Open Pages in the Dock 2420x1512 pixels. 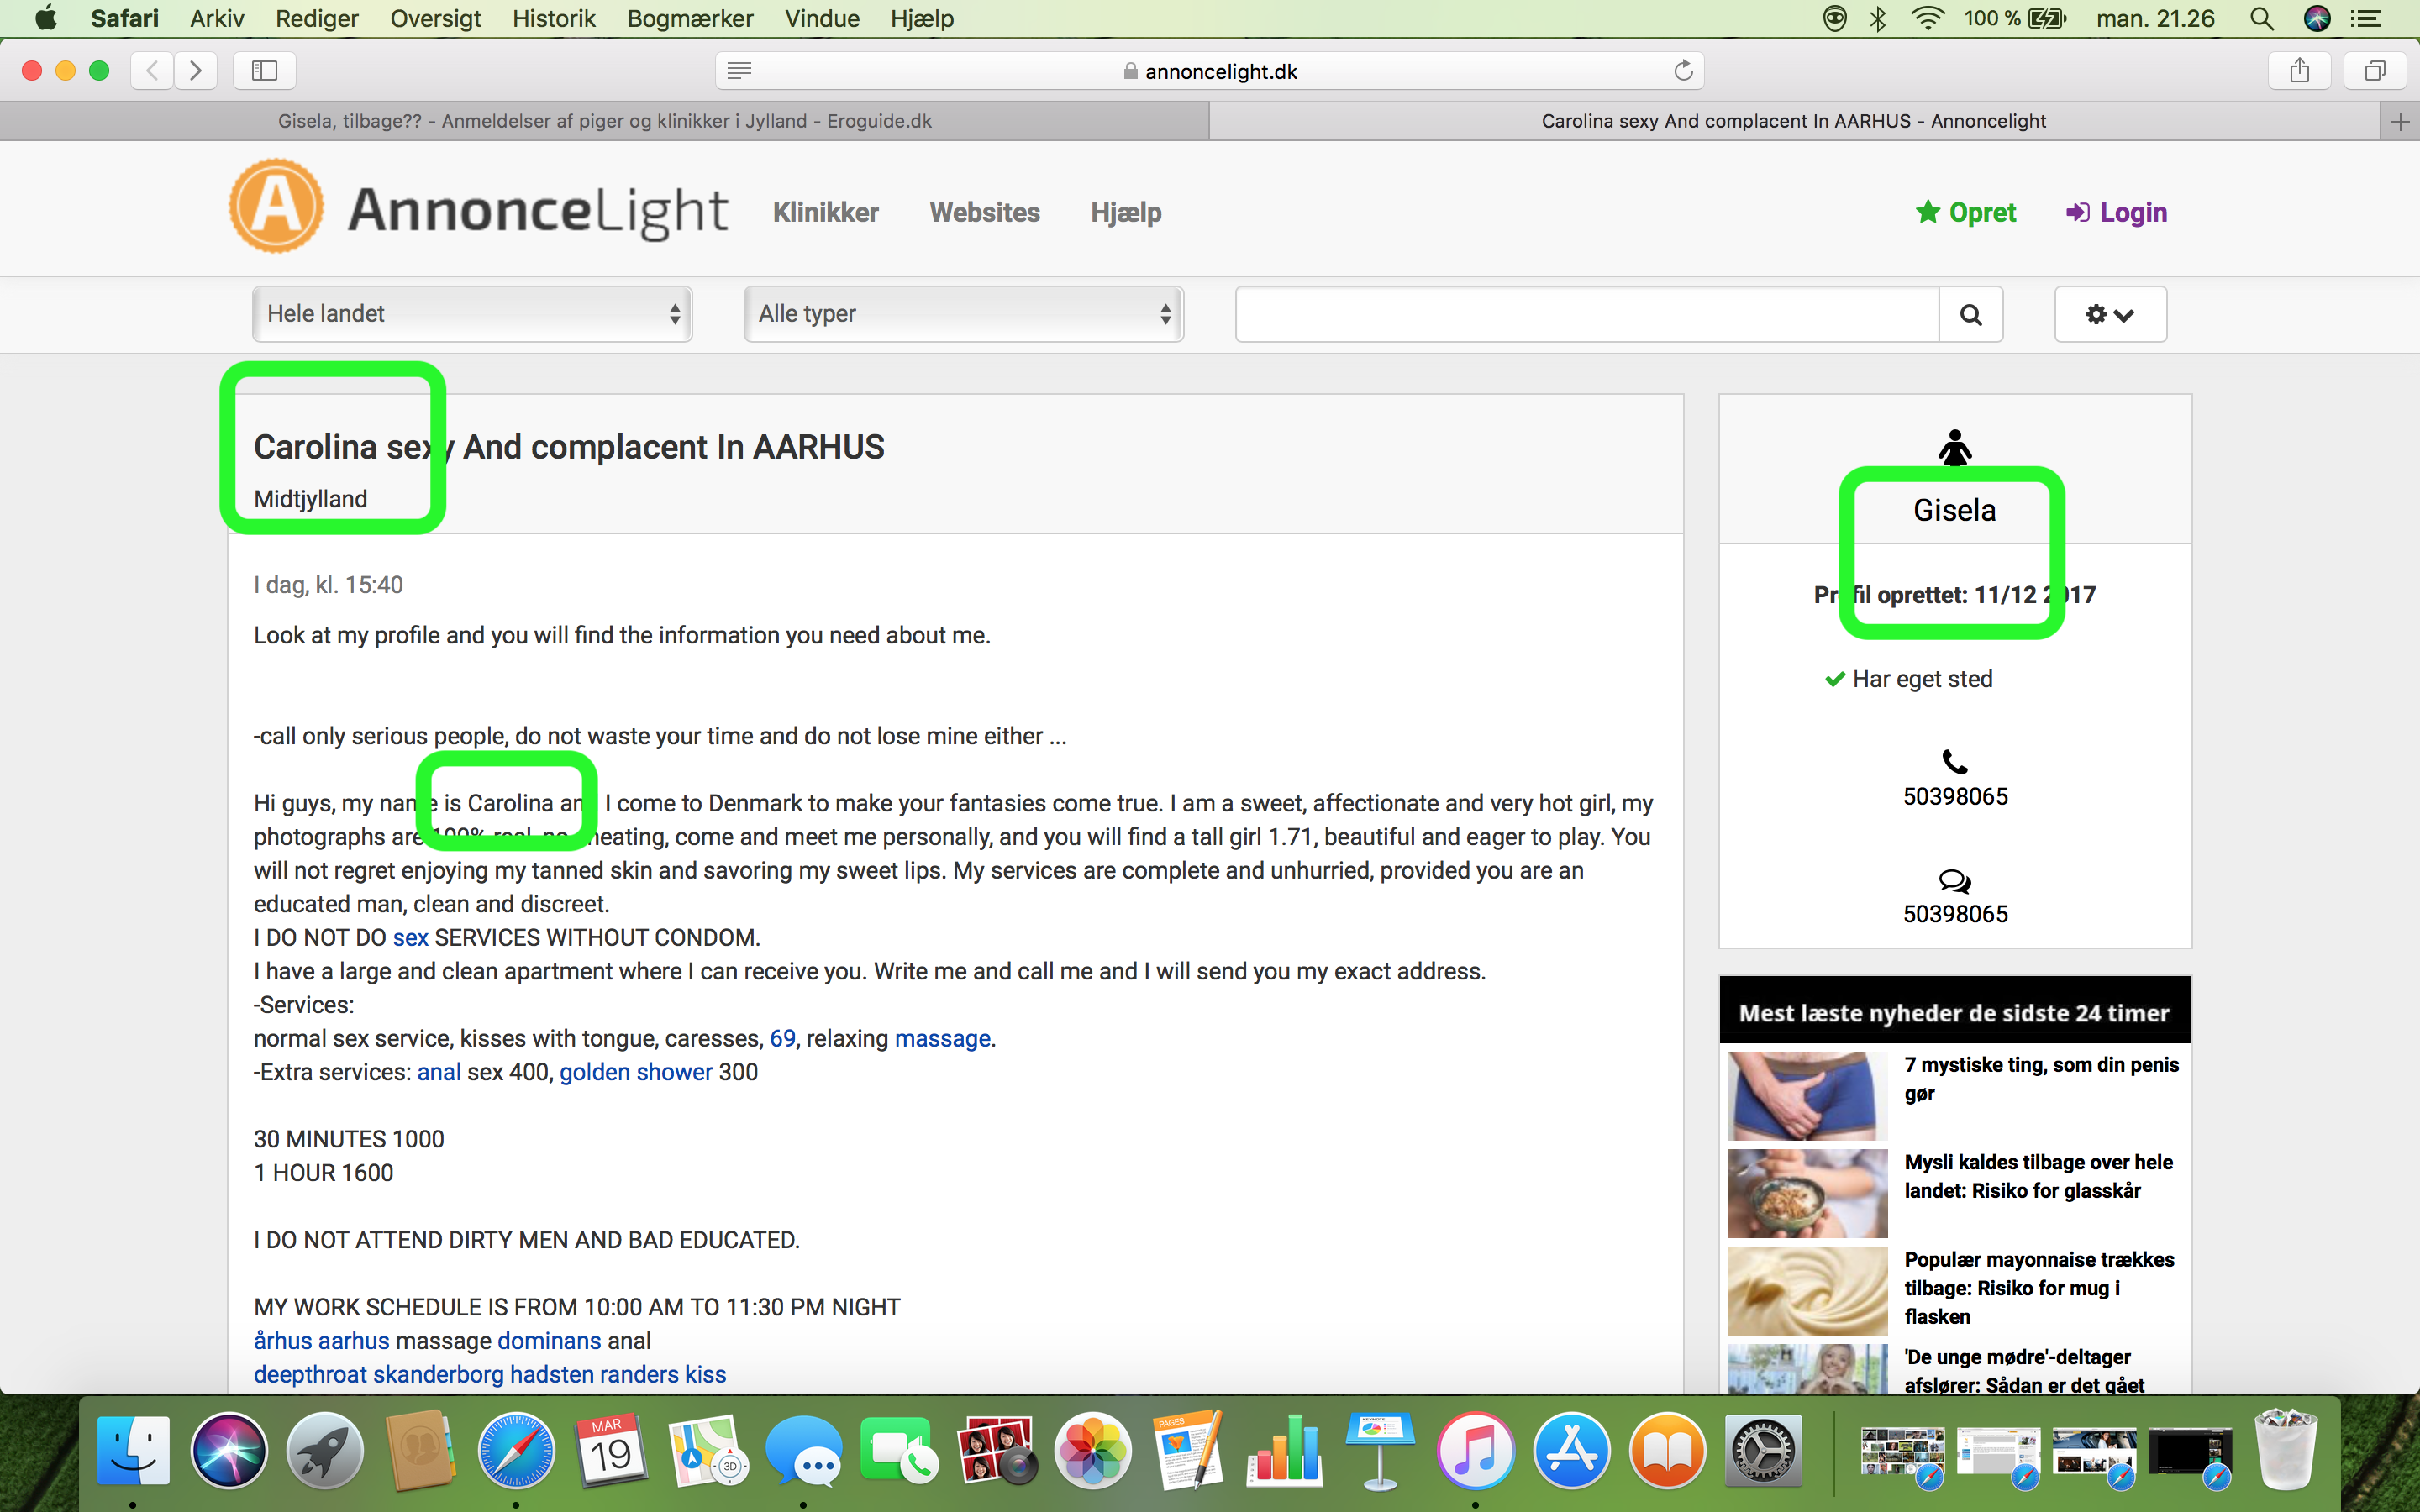tap(1188, 1450)
